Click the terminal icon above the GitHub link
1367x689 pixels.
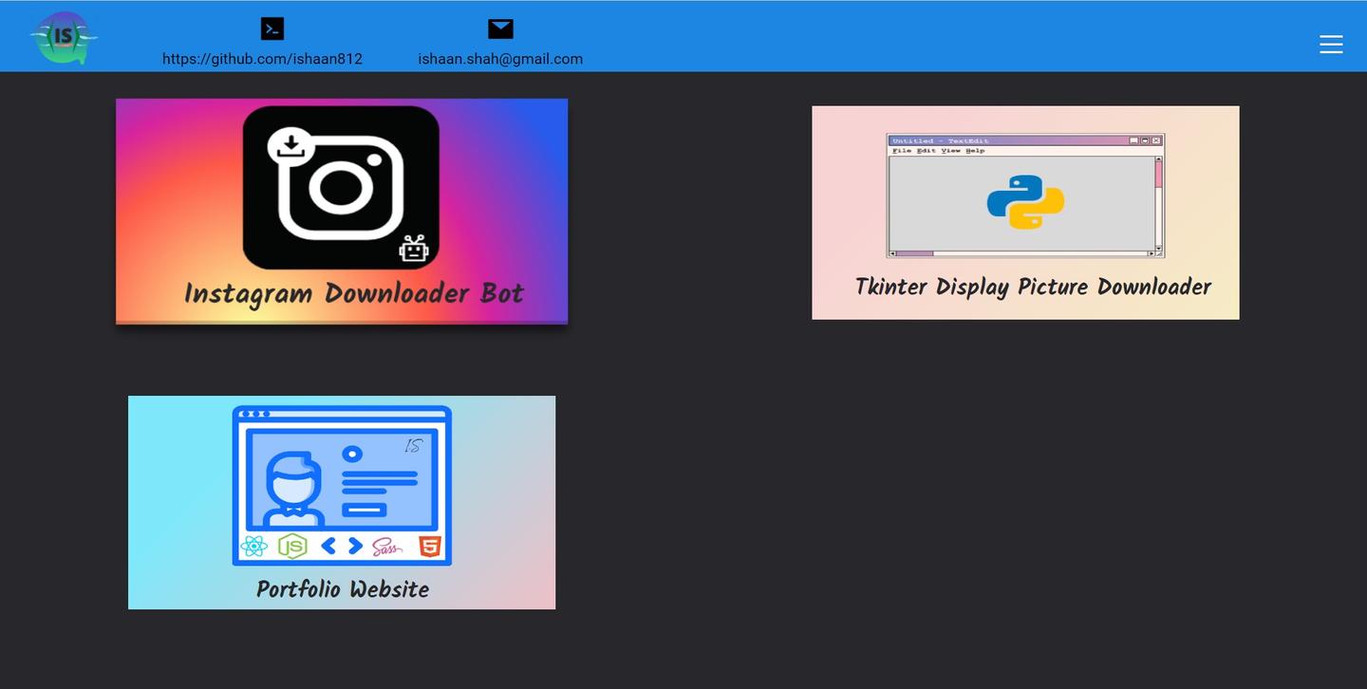tap(272, 28)
